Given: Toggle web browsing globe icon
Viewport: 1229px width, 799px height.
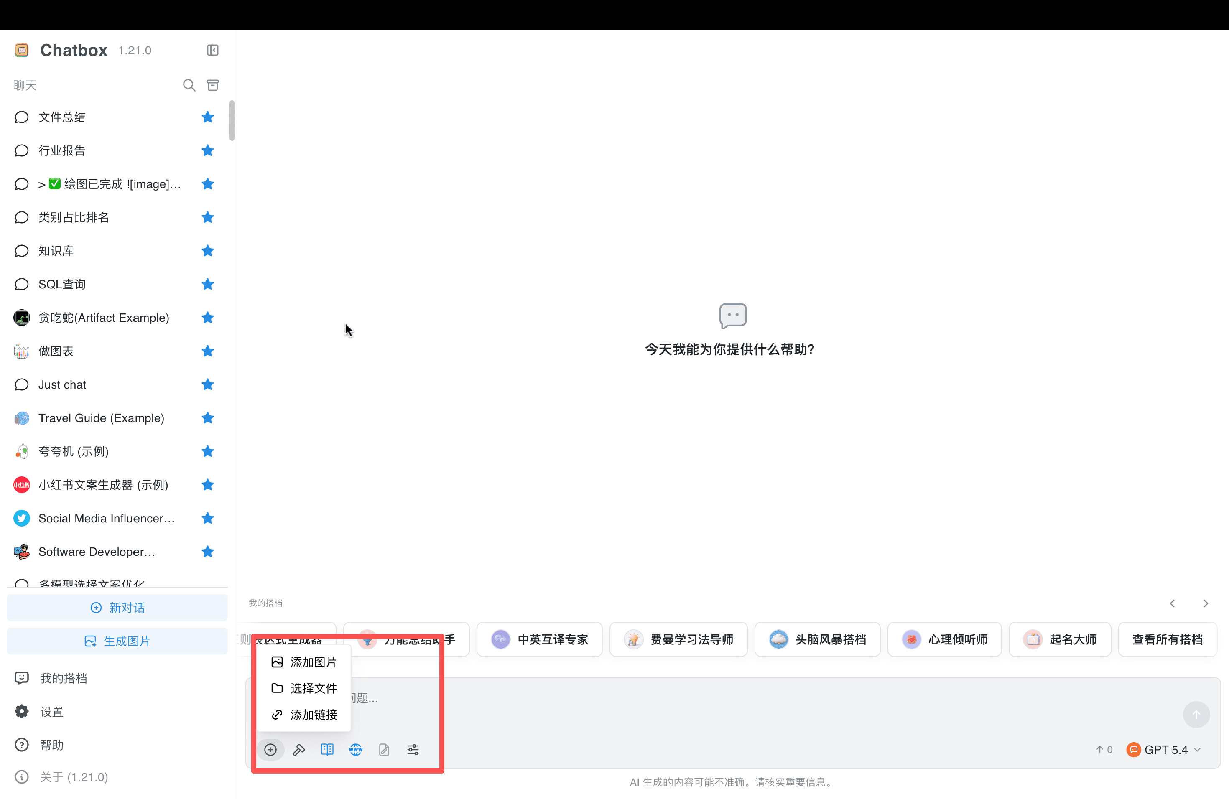Looking at the screenshot, I should tap(356, 749).
